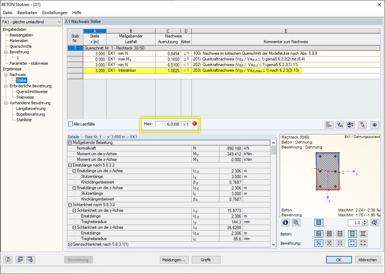Click the eye visibility icon above Details
Screen dimensions: 385x274
[x=375, y=125]
